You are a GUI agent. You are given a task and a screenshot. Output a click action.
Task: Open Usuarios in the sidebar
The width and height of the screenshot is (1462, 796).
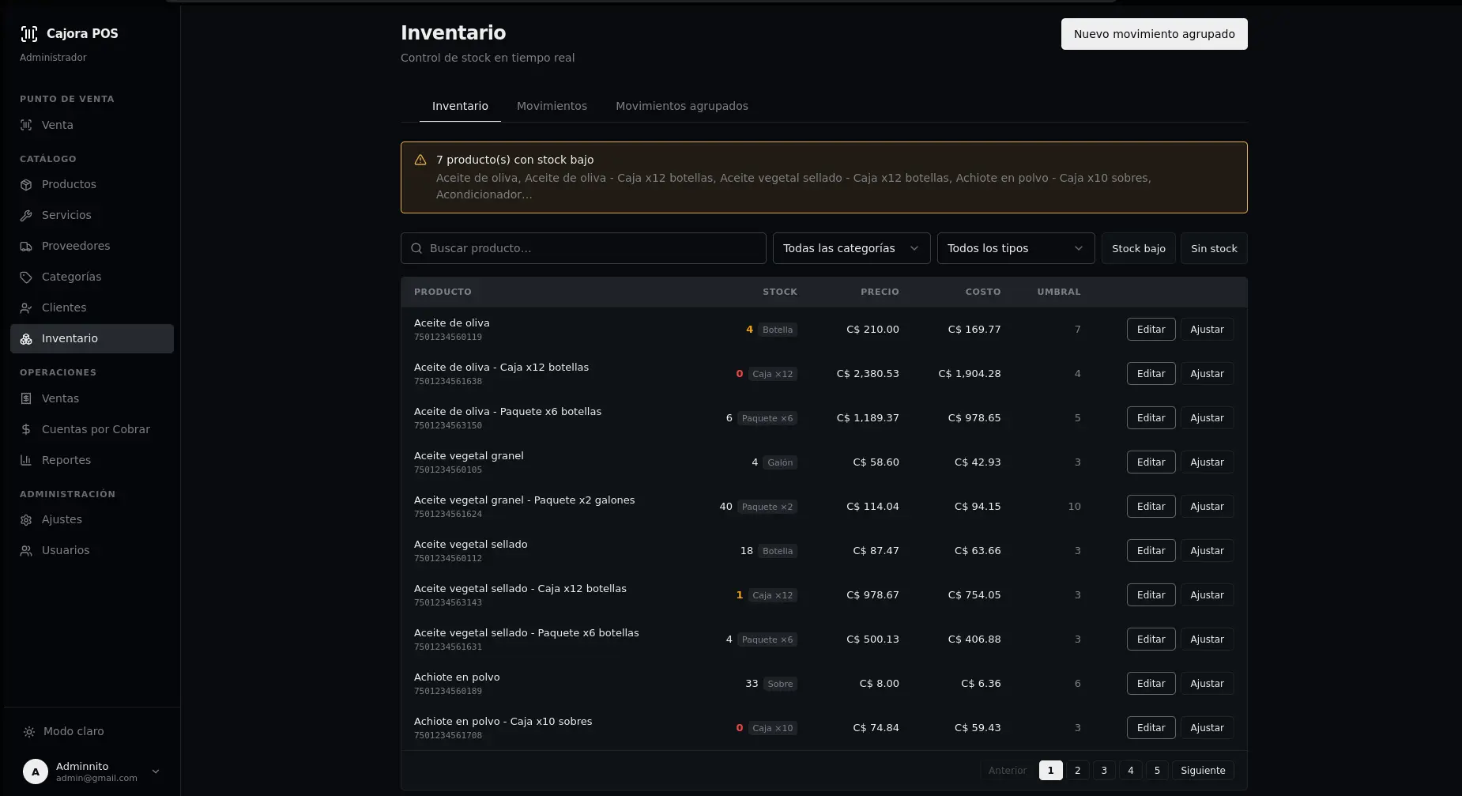click(92, 550)
